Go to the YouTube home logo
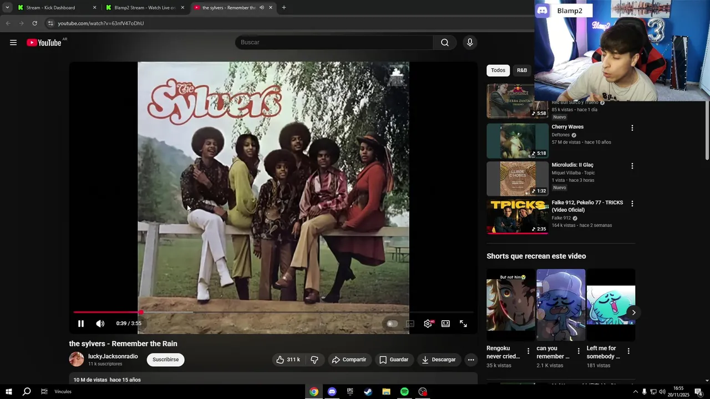 coord(44,43)
